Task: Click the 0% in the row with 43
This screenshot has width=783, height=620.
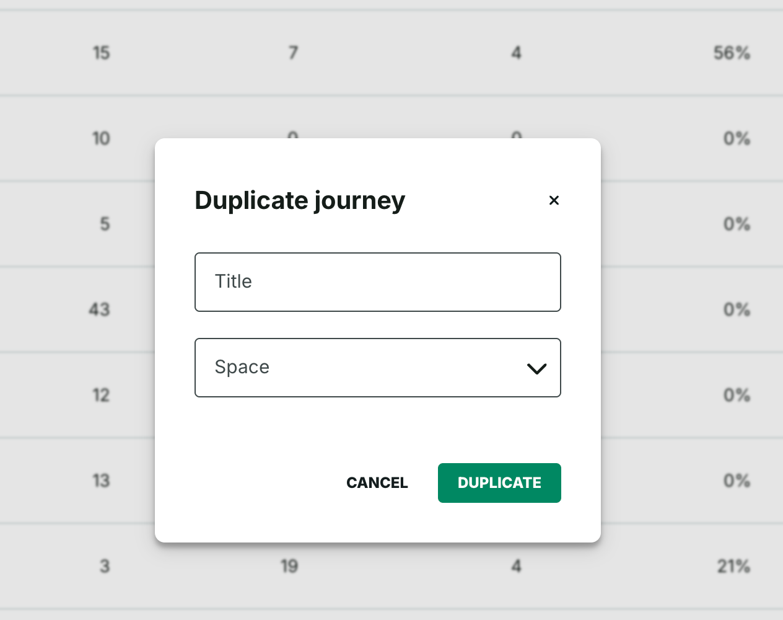Action: point(737,309)
